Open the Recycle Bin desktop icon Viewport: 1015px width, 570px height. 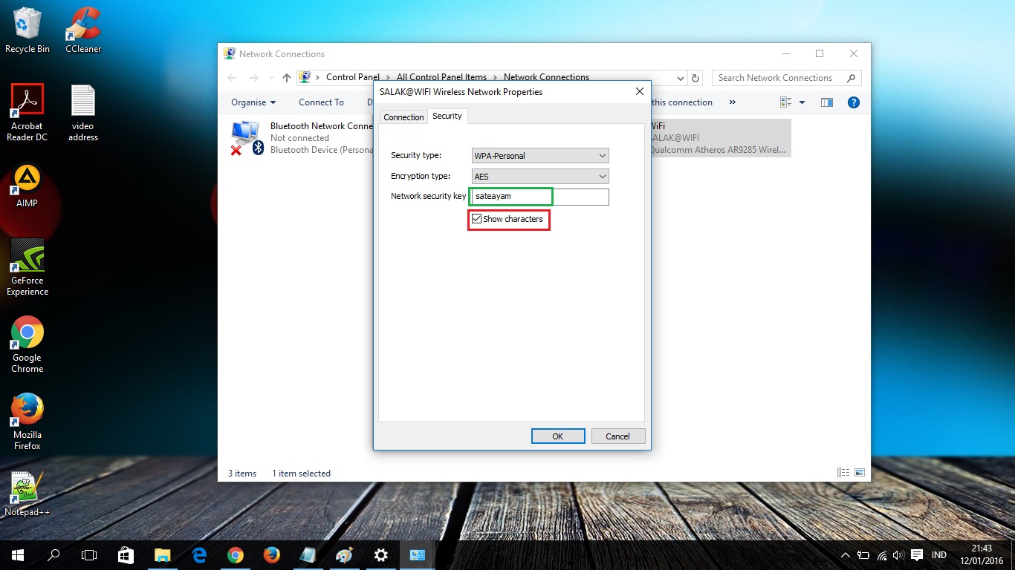pos(27,30)
